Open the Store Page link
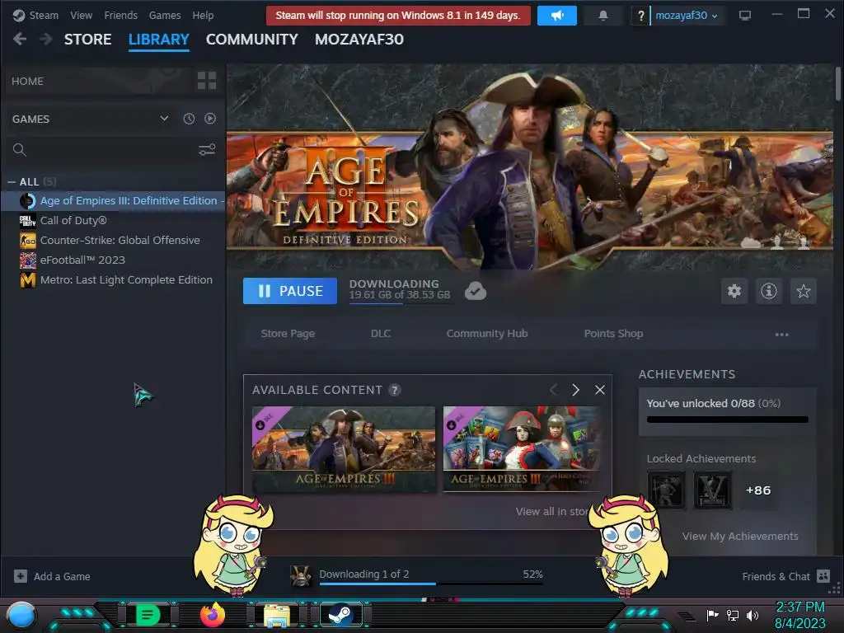Screen dimensions: 844x633 pos(288,334)
